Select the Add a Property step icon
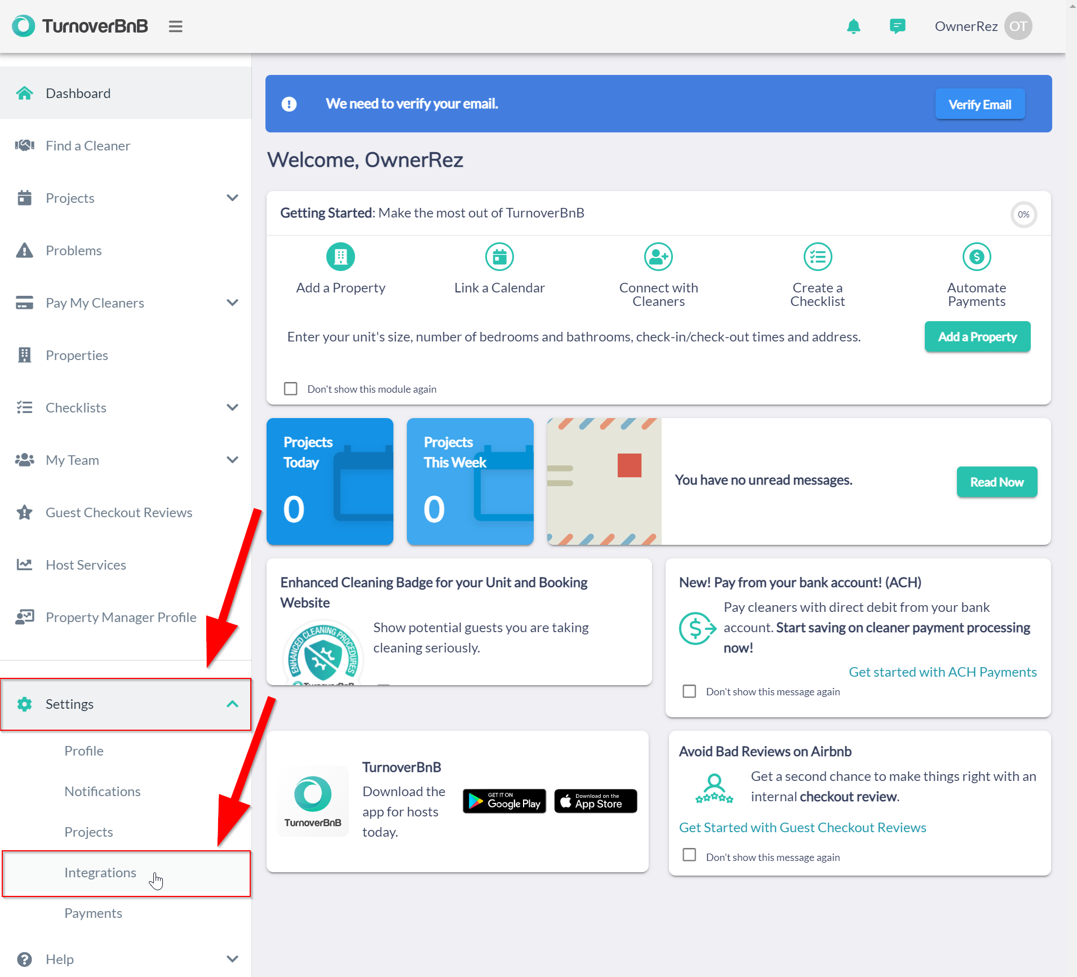1077x977 pixels. click(340, 257)
